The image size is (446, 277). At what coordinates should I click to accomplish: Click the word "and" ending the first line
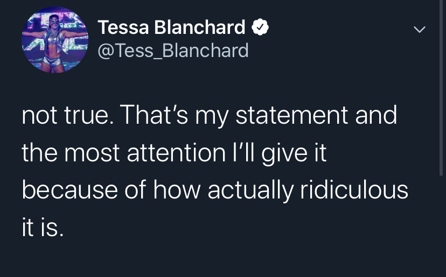pos(375,115)
